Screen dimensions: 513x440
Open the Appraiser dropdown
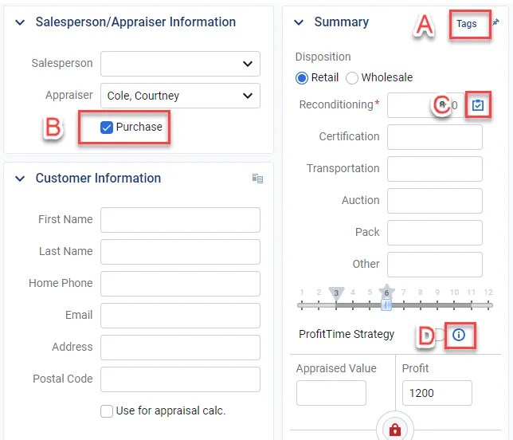180,96
